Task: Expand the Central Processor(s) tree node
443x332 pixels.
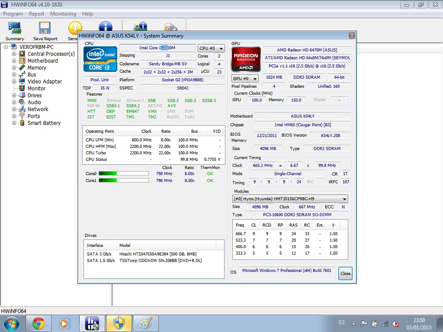Action: pyautogui.click(x=14, y=54)
